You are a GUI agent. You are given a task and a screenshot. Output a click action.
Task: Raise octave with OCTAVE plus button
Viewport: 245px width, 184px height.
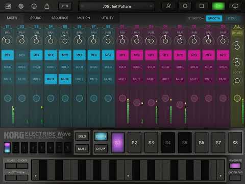(22, 178)
